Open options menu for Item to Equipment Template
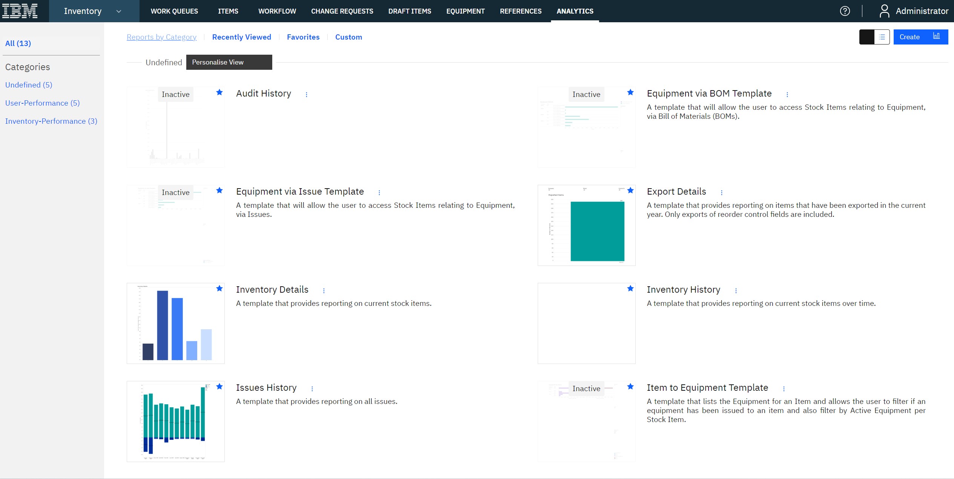This screenshot has height=479, width=954. 784,389
